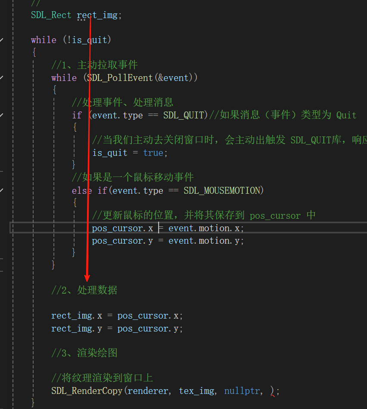Click rect_img in the SDL_Rect declaration
Viewport: 367px width, 409px height.
coord(97,15)
